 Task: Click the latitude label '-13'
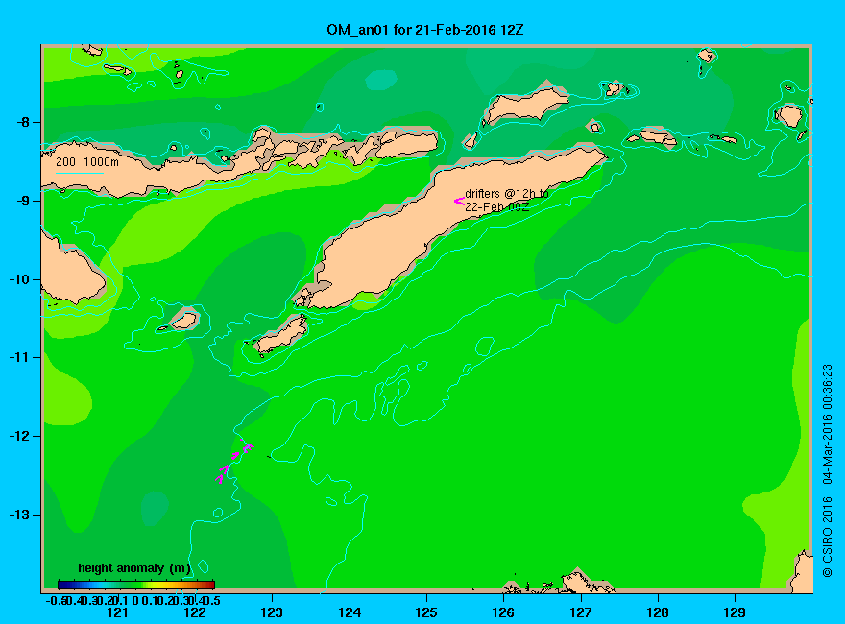[20, 515]
